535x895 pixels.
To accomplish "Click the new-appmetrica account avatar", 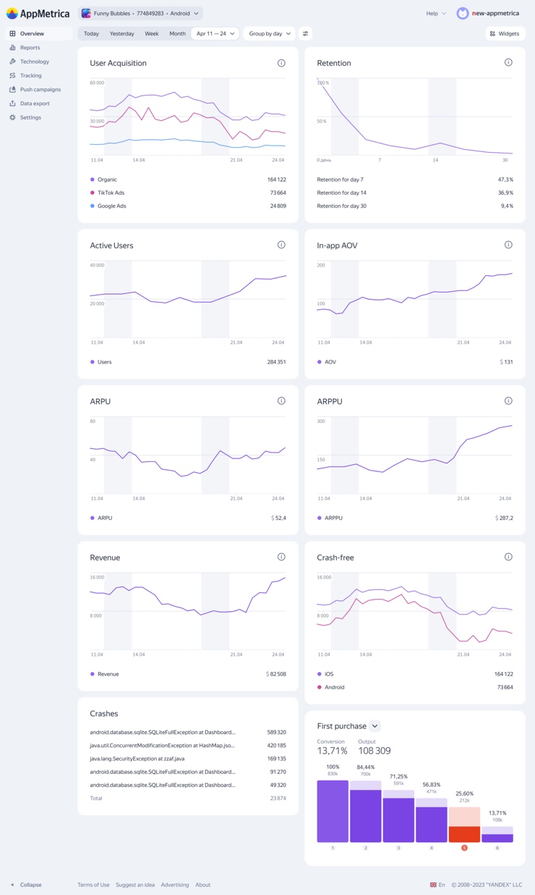I will pos(463,13).
